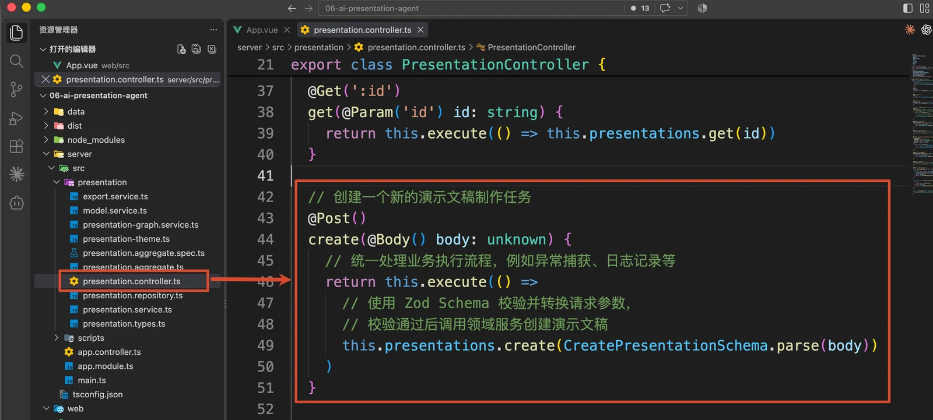Close all open editors icon
The height and width of the screenshot is (420, 933).
(x=212, y=49)
